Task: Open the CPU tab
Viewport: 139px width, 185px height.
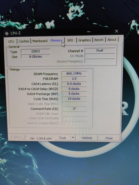Action: 11,41
